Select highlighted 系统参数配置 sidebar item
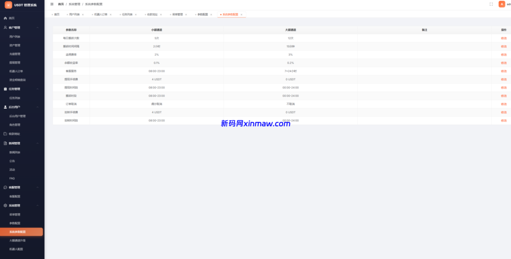Viewport: 511px width, 259px height. [x=21, y=232]
